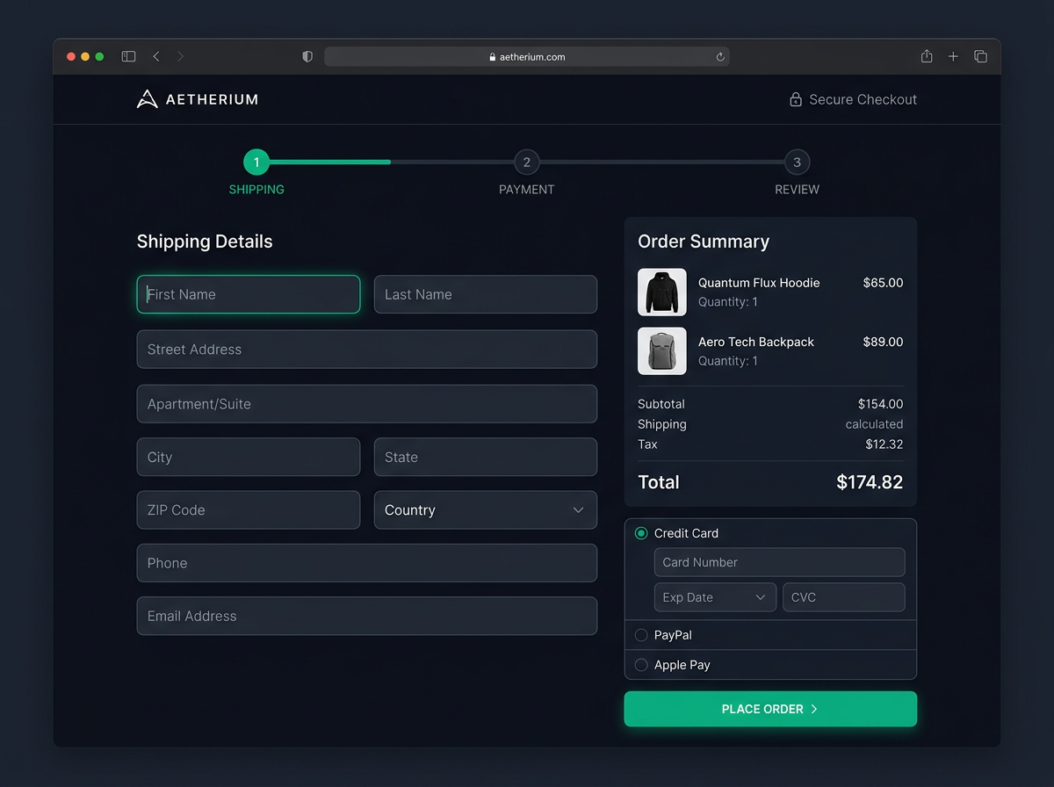Choose Apple Pay payment option
1054x787 pixels.
(x=640, y=665)
